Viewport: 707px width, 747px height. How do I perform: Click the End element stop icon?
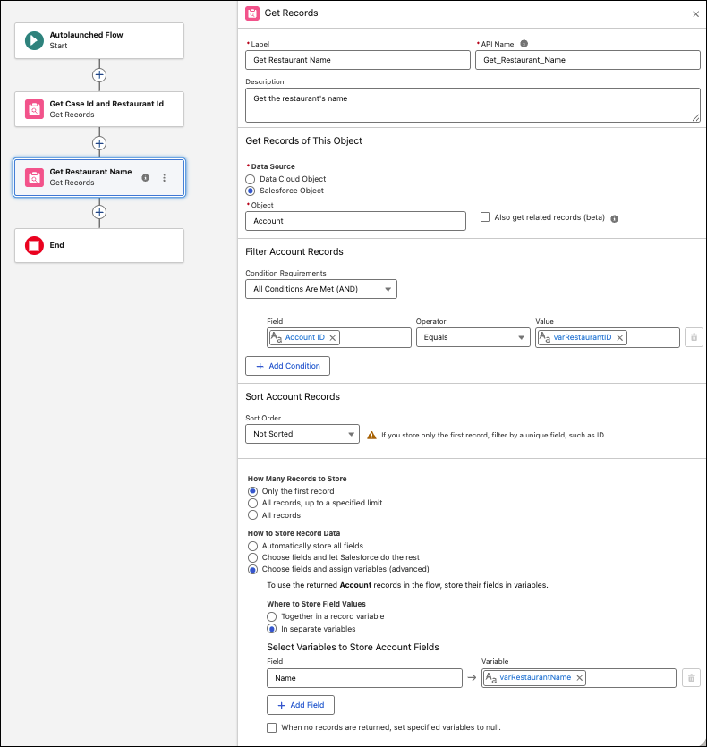34,245
